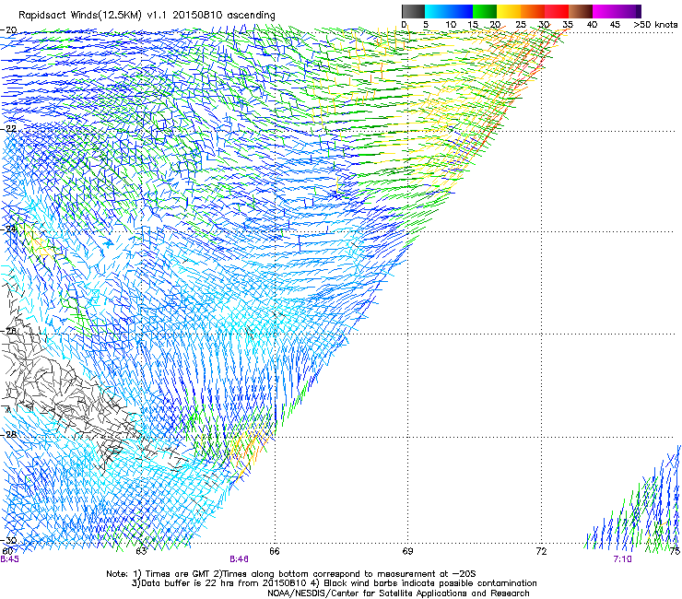The height and width of the screenshot is (599, 682).
Task: Click the 66 longitude axis label
Action: pos(275,551)
